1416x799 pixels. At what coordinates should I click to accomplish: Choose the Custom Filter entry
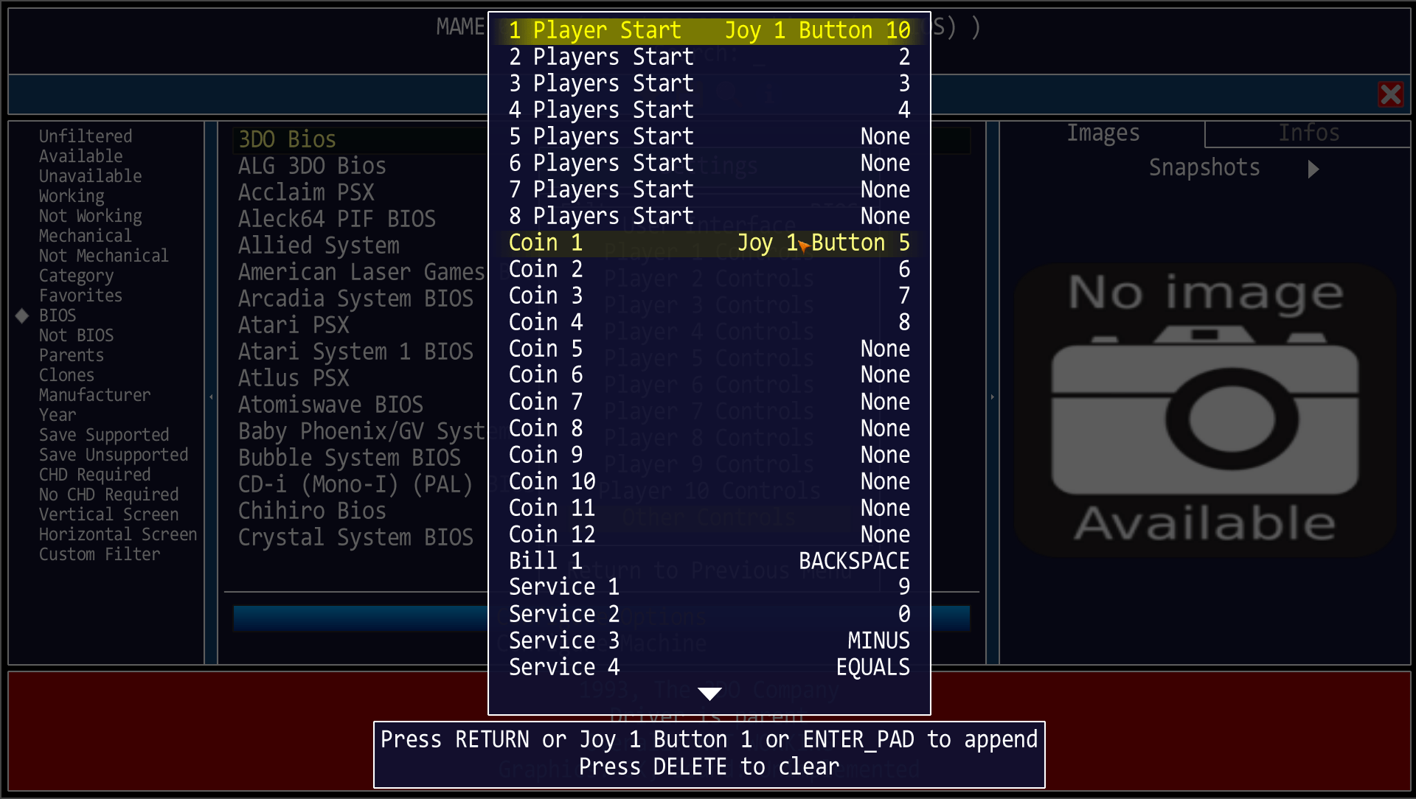click(x=100, y=554)
